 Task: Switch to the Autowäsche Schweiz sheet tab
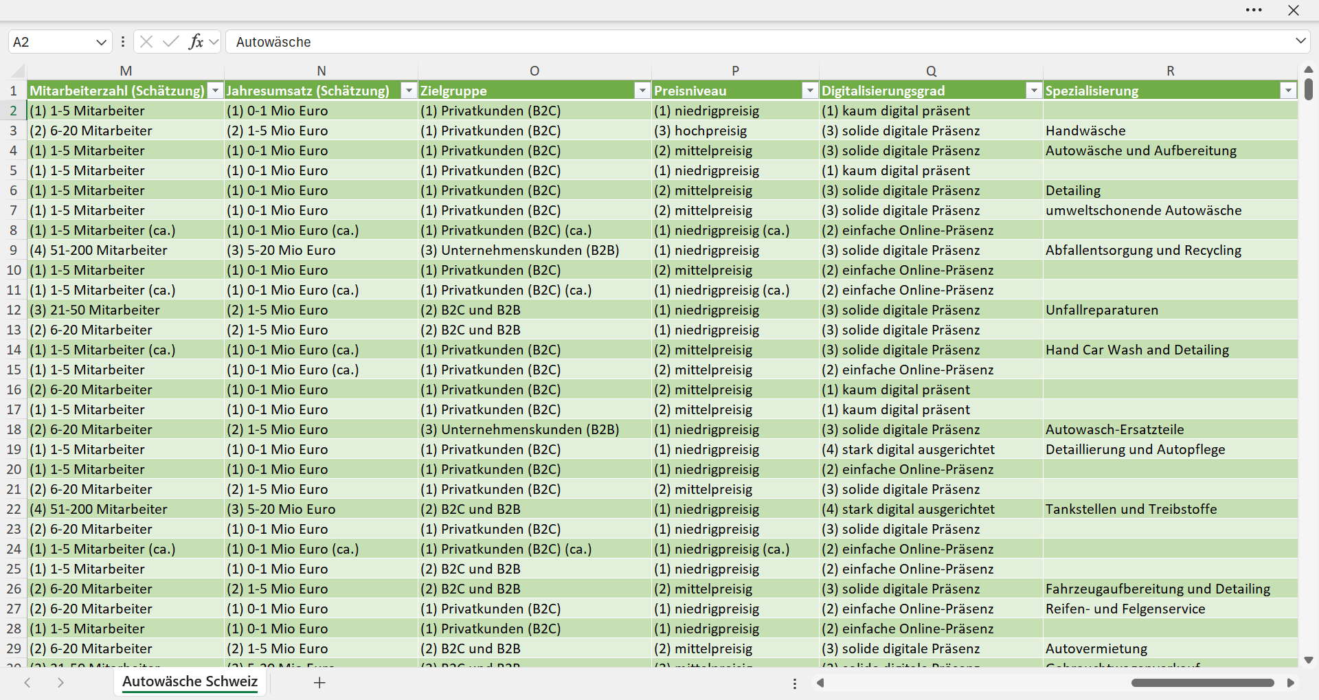(190, 681)
